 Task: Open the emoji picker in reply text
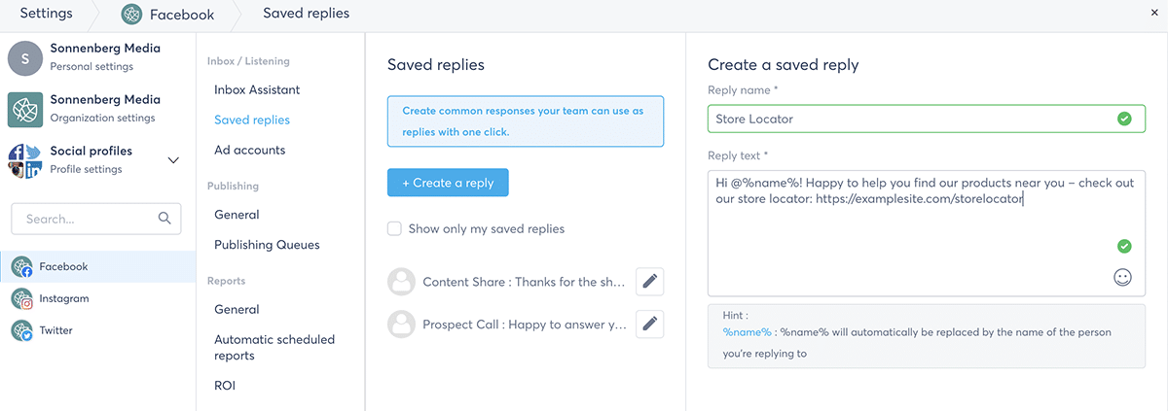point(1123,278)
